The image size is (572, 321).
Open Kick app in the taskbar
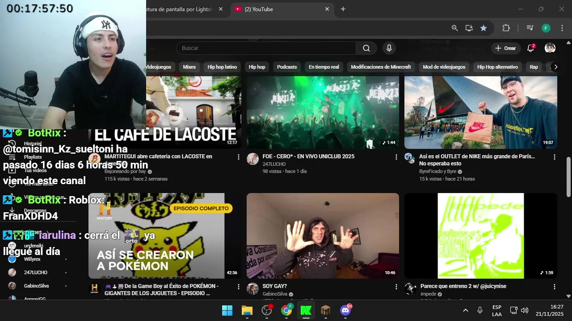click(x=306, y=310)
